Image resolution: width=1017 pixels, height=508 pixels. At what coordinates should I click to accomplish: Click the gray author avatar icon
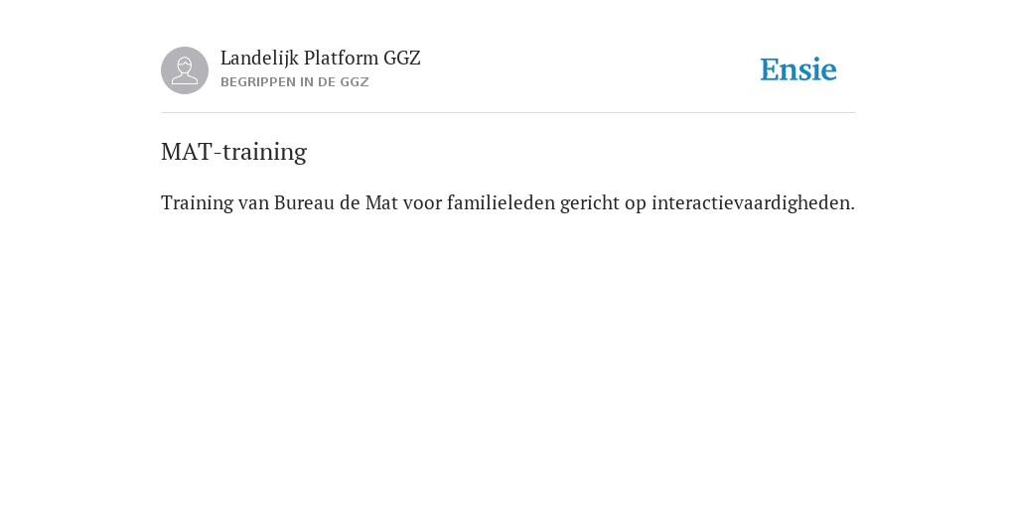point(185,70)
